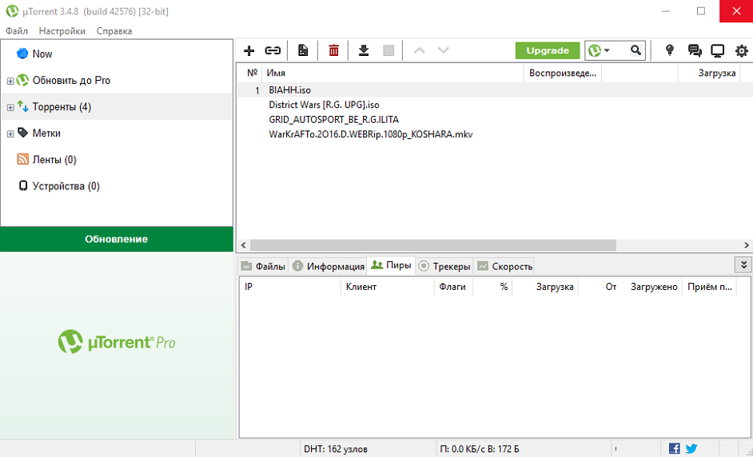The height and width of the screenshot is (457, 753).
Task: Sort torrents by Загрузка column header
Action: pyautogui.click(x=717, y=73)
